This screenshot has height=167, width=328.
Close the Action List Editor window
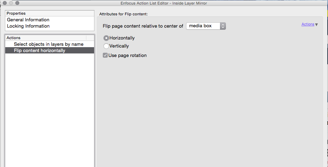tap(5, 3)
